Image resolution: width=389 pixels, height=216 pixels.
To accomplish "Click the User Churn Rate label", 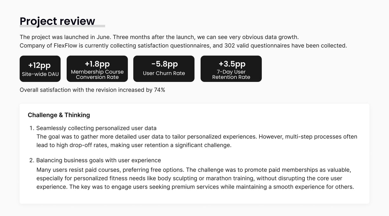I will tap(164, 73).
